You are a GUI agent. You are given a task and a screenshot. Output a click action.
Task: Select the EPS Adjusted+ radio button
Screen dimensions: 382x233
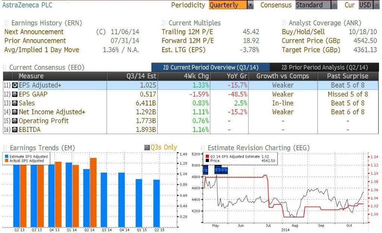15,85
